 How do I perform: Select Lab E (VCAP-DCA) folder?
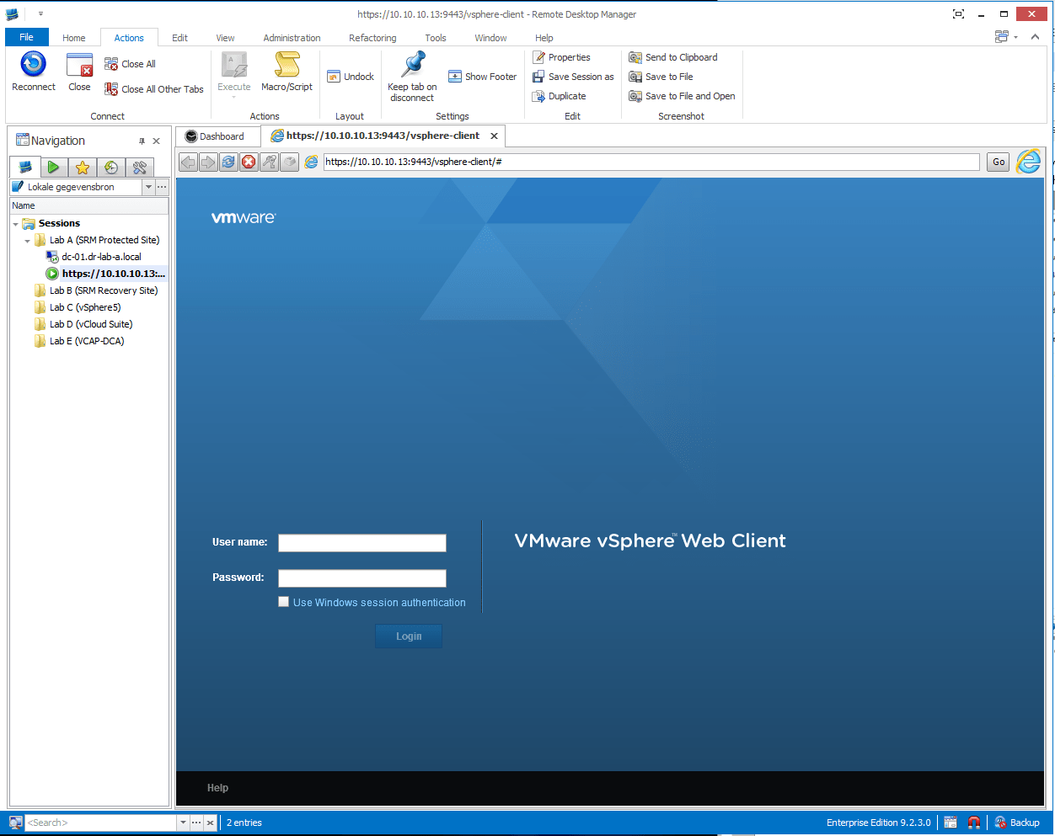tap(86, 341)
